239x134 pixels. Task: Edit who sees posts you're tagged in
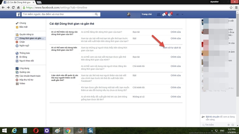[176, 57]
